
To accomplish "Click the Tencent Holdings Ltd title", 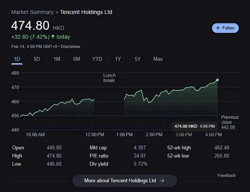I will point(86,12).
